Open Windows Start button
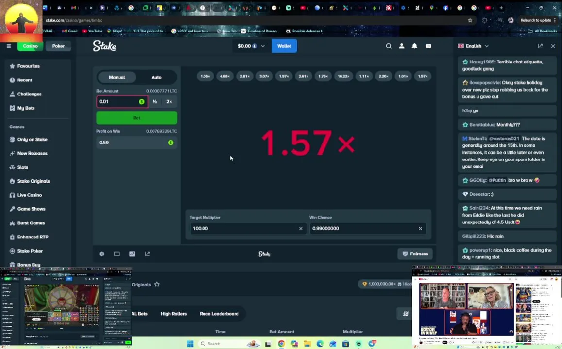Screen dimensions: 562x349 [x=190, y=344]
